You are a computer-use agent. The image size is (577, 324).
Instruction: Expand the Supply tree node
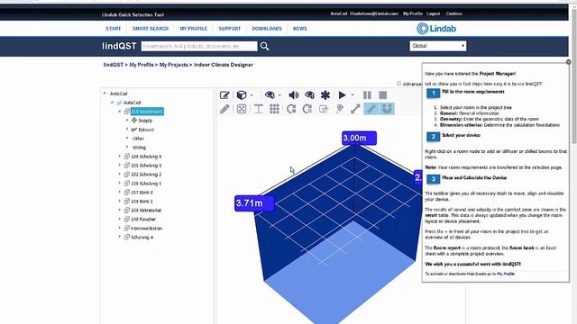pyautogui.click(x=127, y=120)
